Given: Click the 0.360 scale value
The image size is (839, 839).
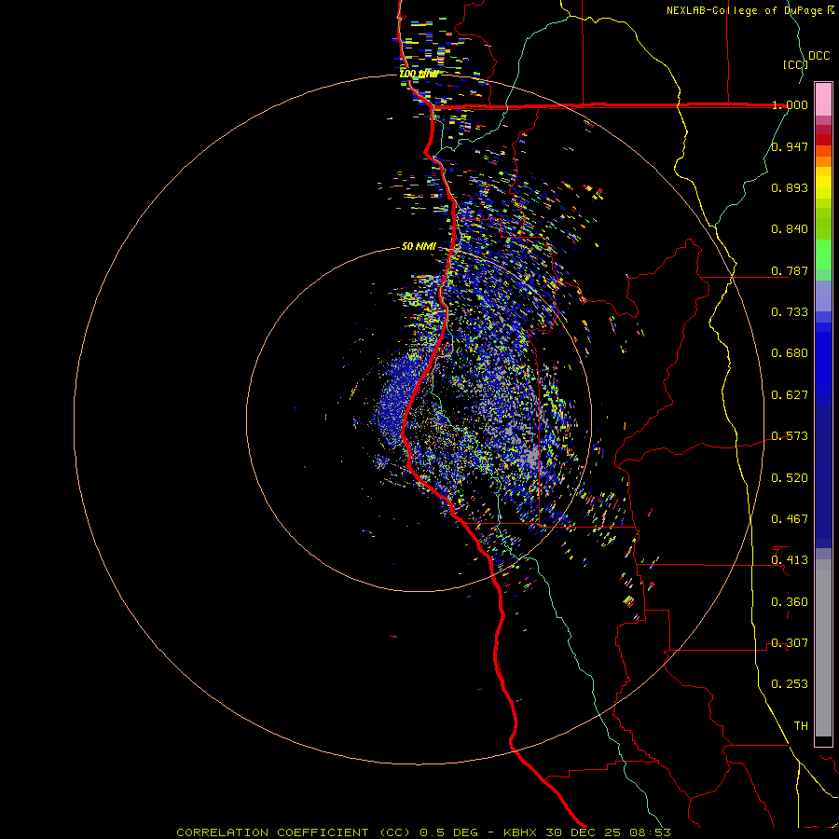Looking at the screenshot, I should point(790,602).
